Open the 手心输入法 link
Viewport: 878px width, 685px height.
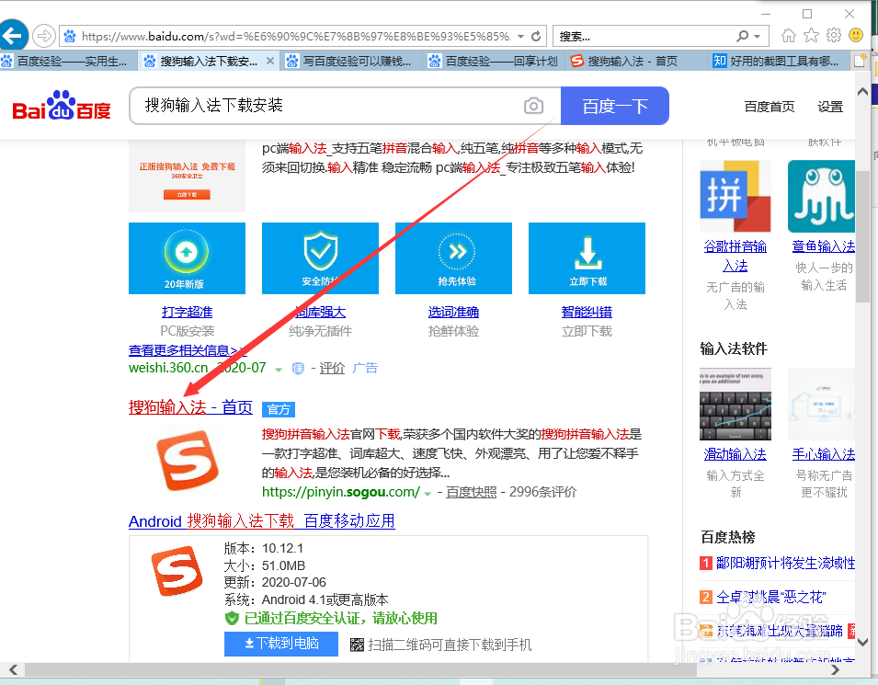(823, 454)
